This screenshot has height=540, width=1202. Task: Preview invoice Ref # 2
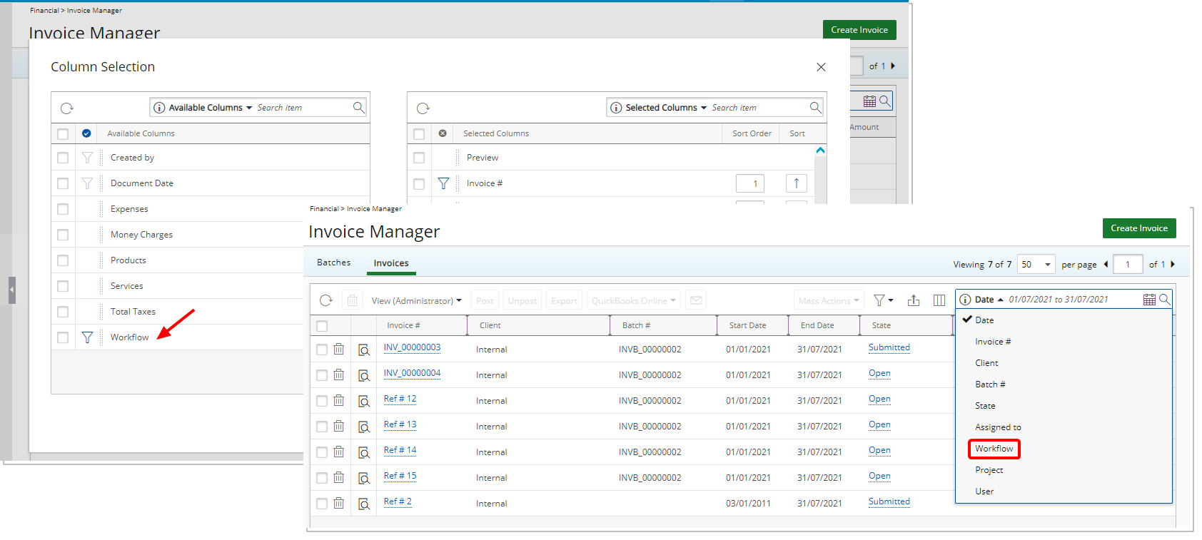click(x=364, y=504)
